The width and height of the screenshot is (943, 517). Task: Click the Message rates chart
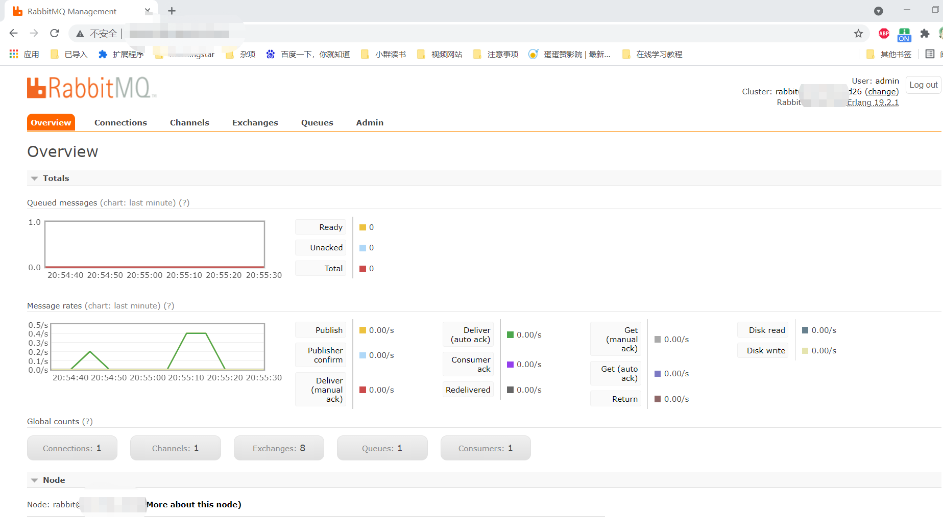coord(158,347)
